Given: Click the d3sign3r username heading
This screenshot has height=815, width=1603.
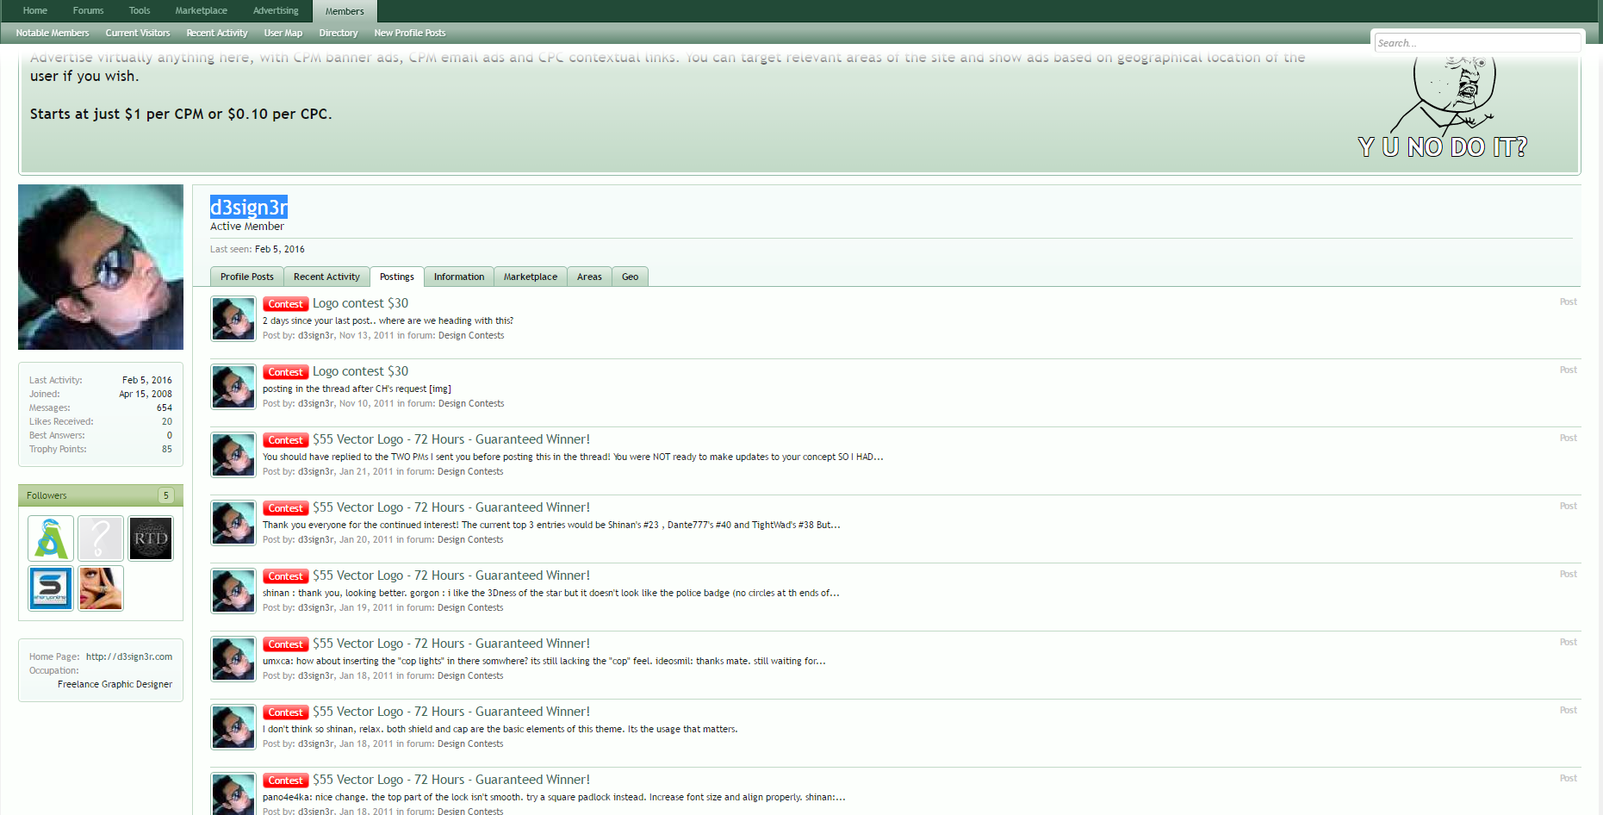Looking at the screenshot, I should (249, 207).
